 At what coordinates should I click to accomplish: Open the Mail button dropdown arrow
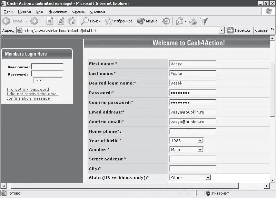tap(185, 21)
